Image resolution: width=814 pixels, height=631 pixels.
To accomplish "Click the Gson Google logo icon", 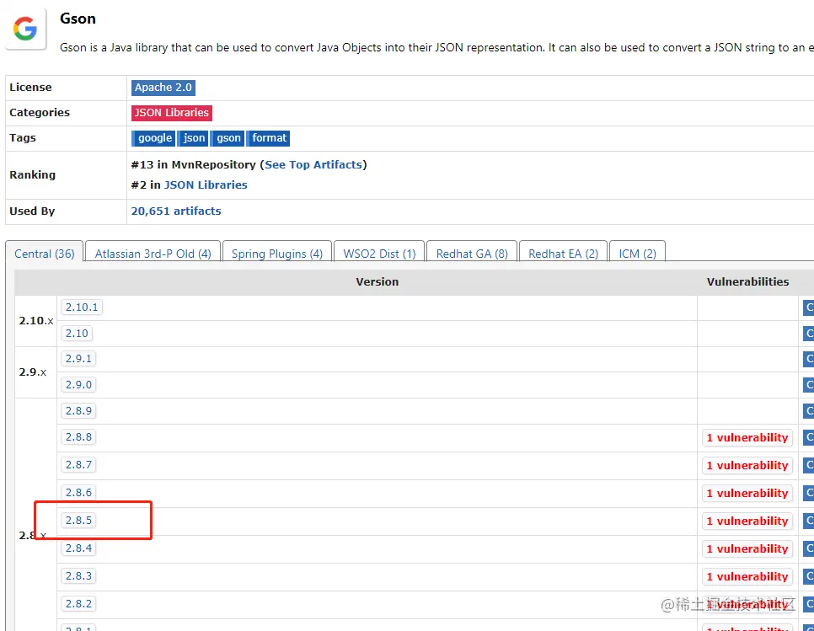I will click(x=25, y=28).
